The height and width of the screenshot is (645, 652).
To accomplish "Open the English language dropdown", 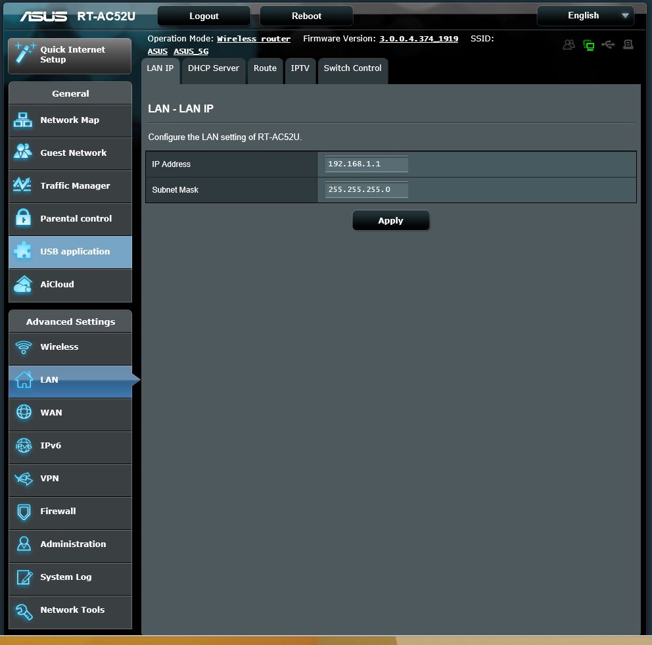I will point(585,16).
